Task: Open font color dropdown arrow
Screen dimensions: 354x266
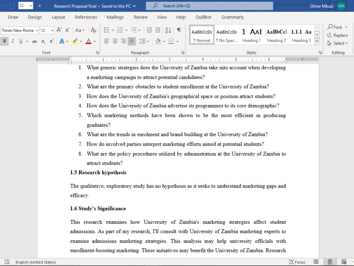Action: pyautogui.click(x=95, y=41)
